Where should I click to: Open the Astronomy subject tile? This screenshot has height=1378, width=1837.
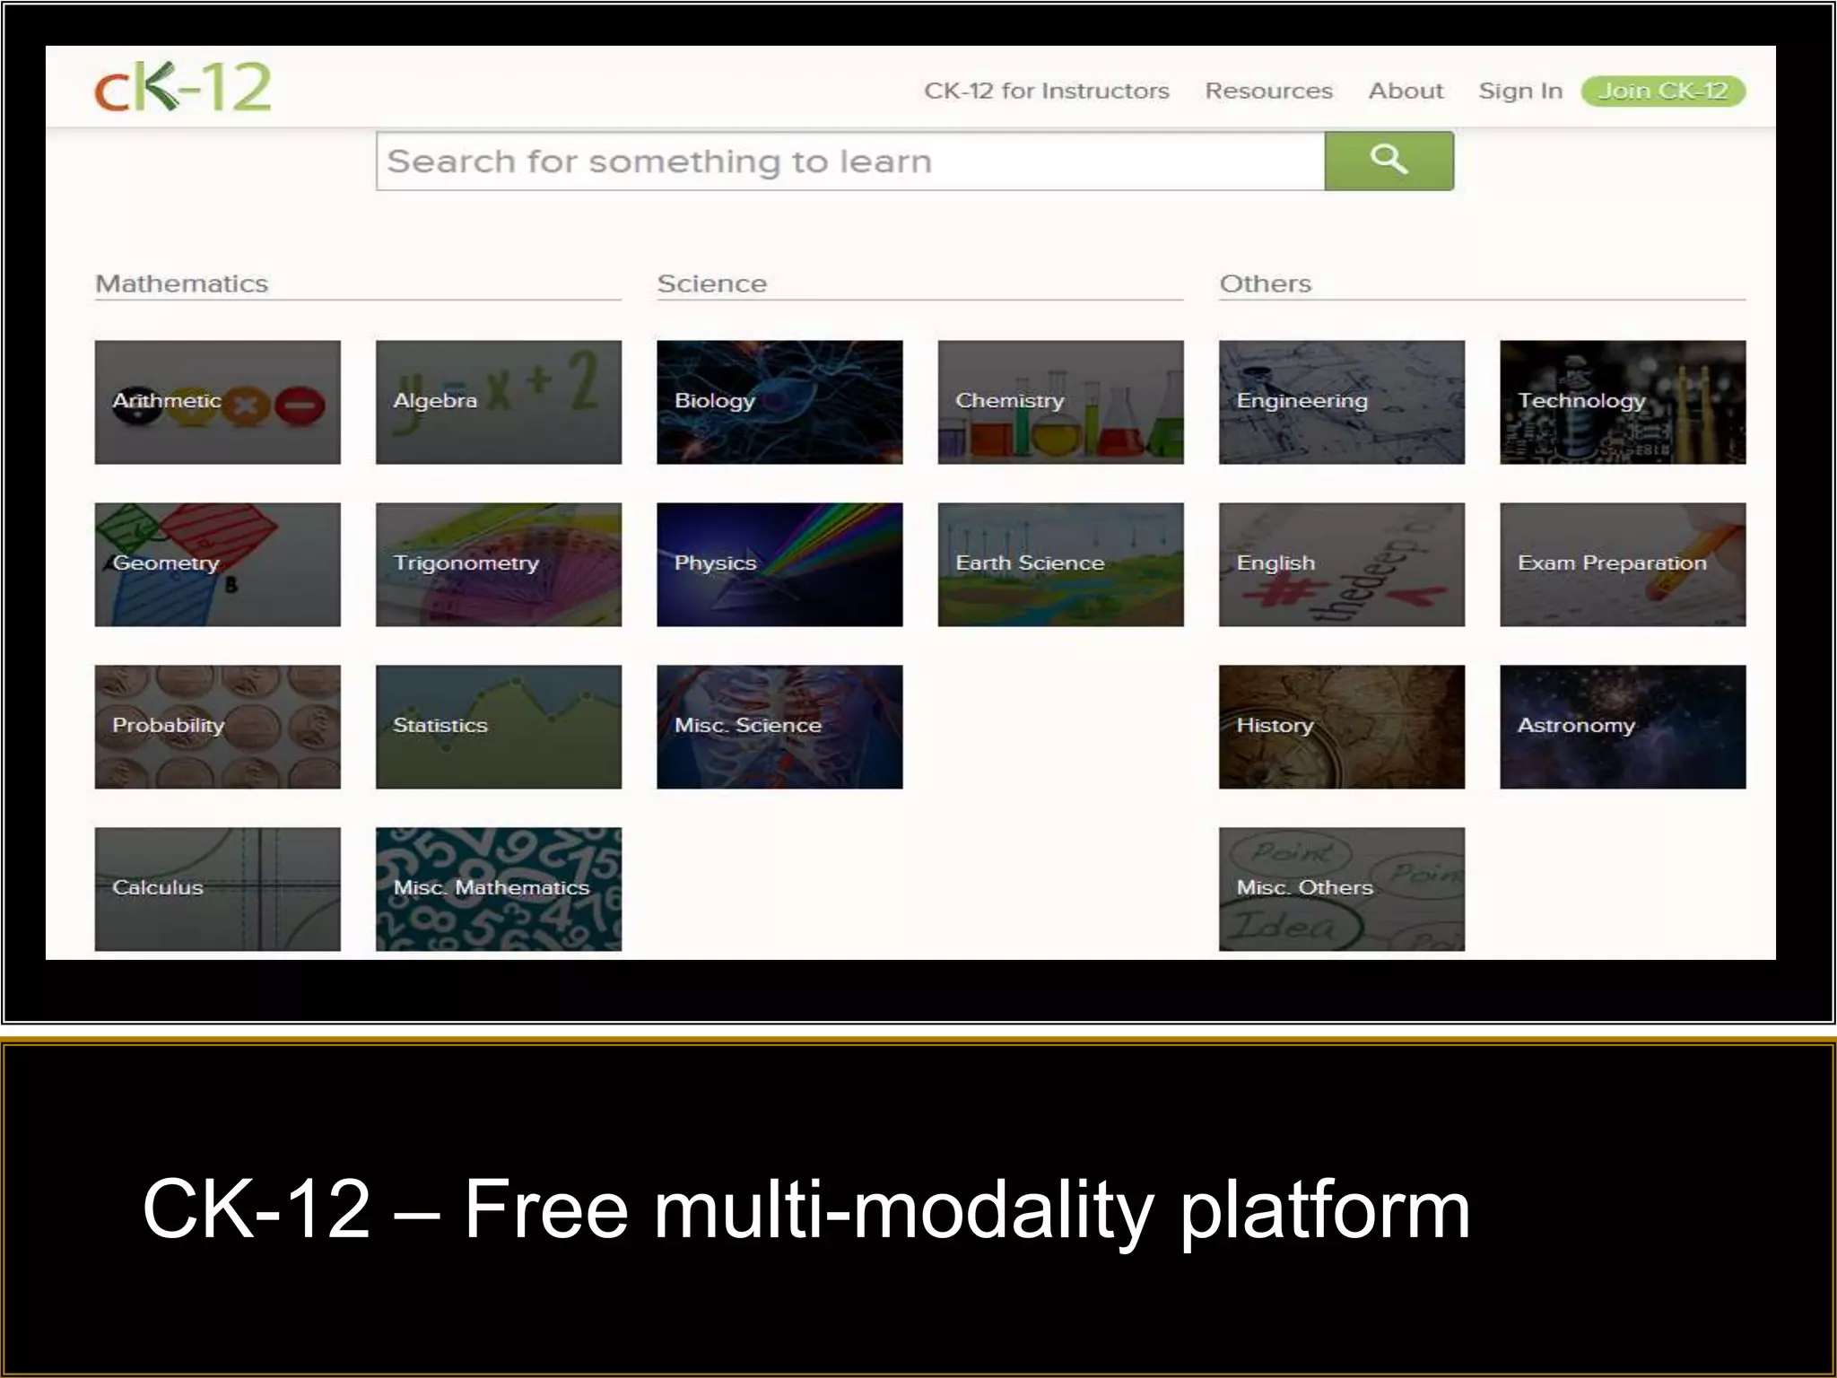pyautogui.click(x=1623, y=727)
